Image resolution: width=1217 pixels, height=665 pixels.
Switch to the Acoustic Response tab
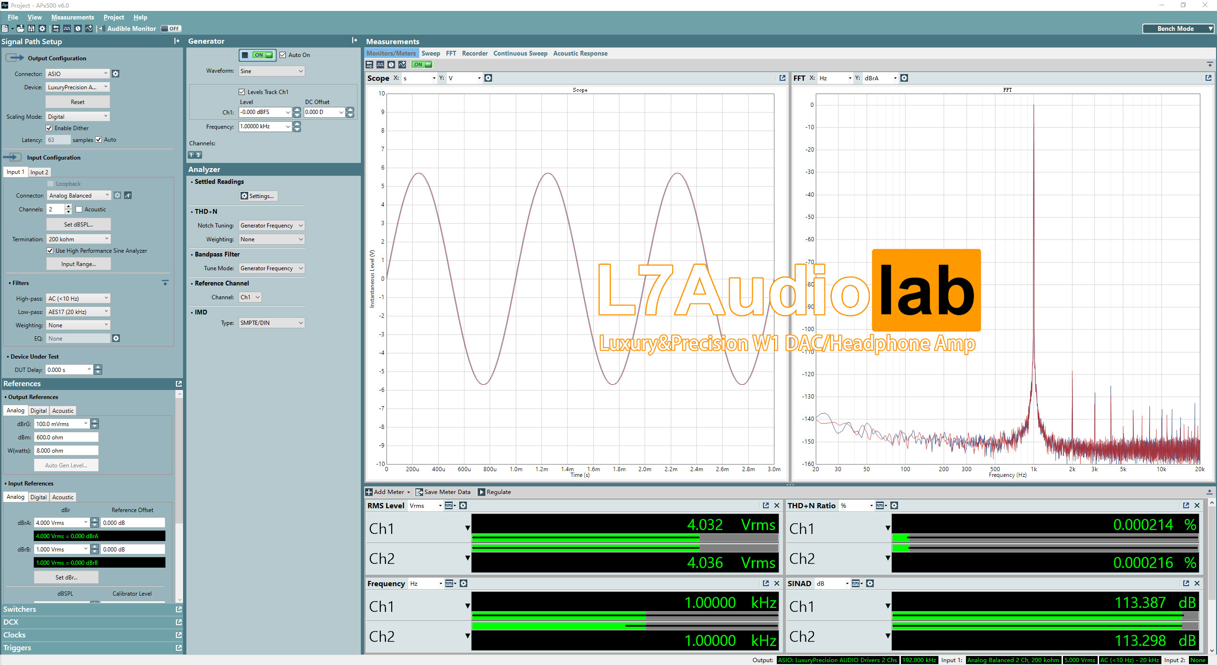pyautogui.click(x=580, y=53)
